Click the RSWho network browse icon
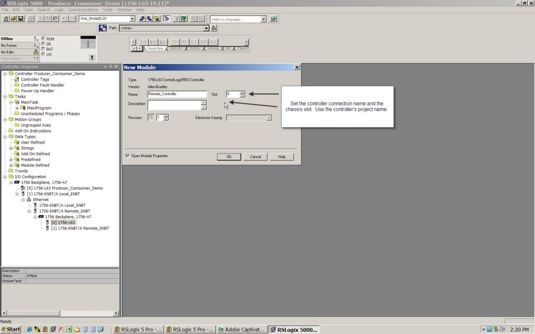The image size is (535, 334). [214, 28]
